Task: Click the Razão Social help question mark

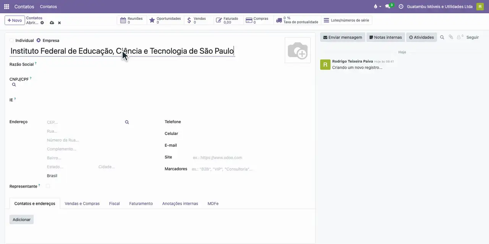Action: [x=36, y=63]
